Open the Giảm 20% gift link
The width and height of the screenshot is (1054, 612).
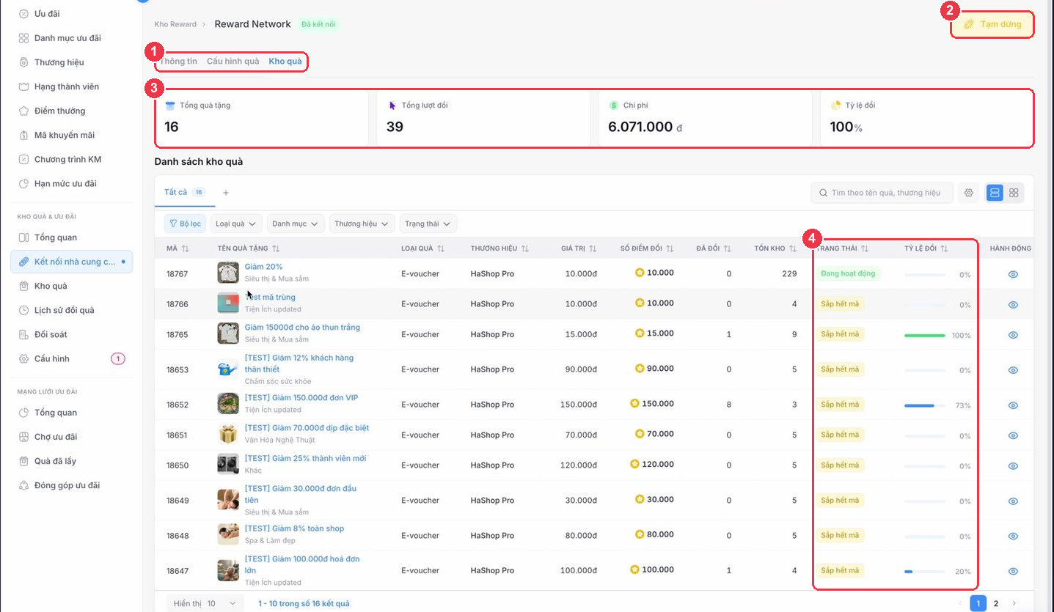pos(263,267)
